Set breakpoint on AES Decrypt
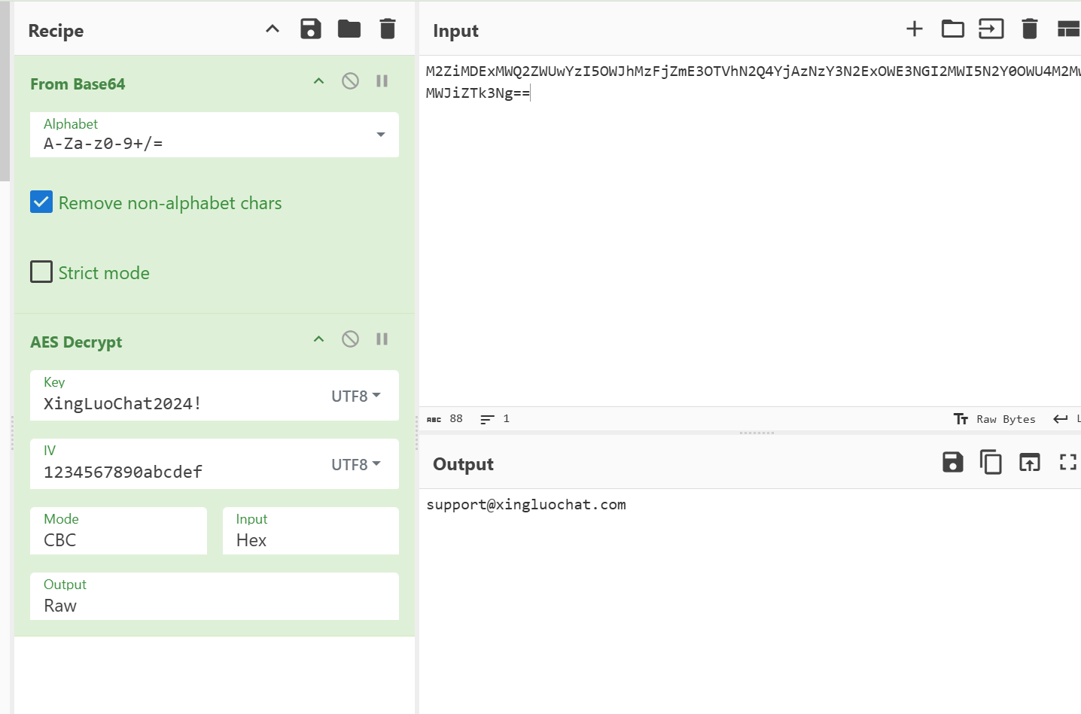Image resolution: width=1081 pixels, height=714 pixels. point(382,339)
